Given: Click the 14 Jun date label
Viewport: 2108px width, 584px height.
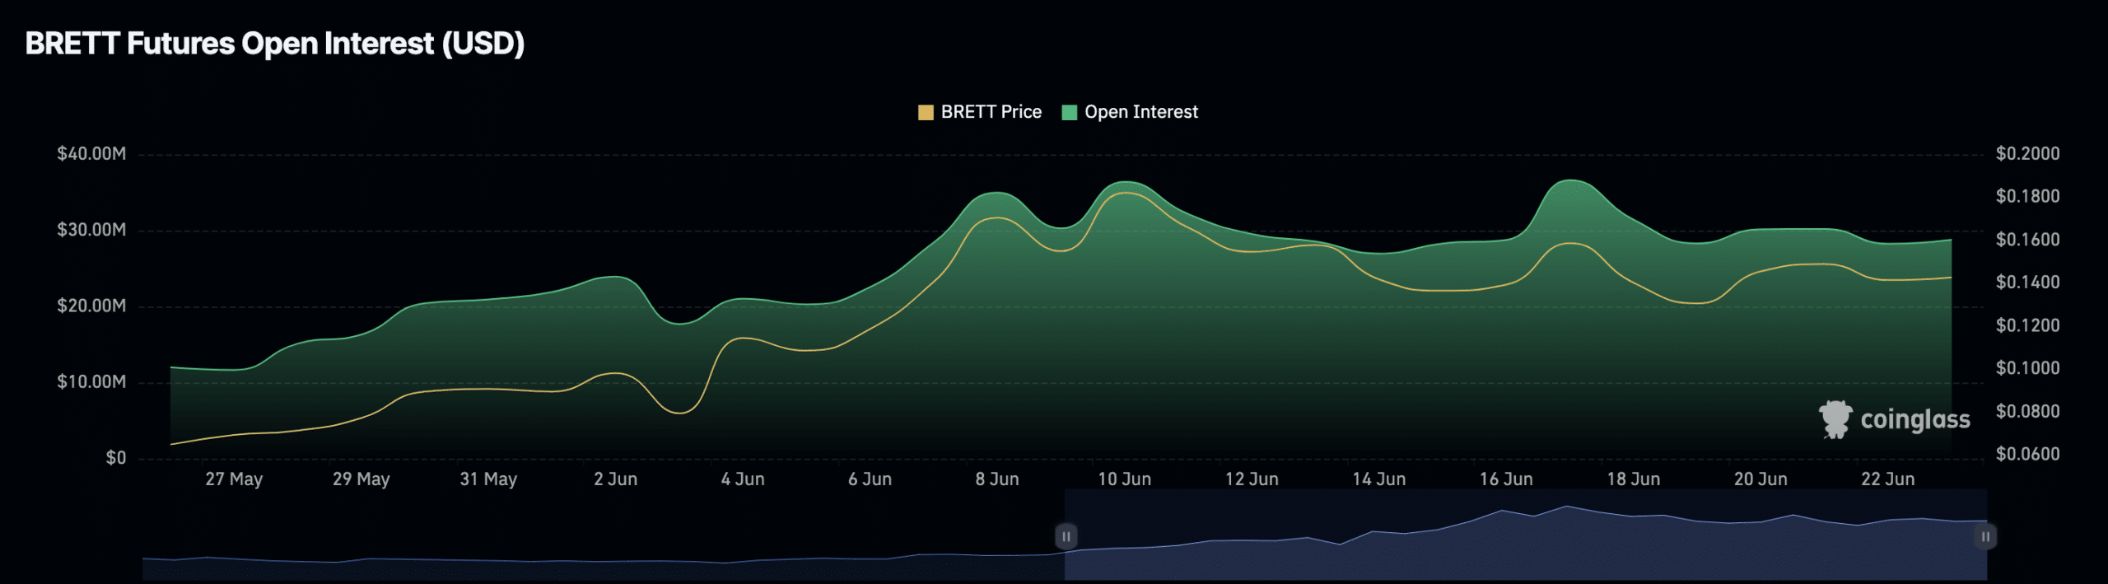Looking at the screenshot, I should click(1378, 479).
